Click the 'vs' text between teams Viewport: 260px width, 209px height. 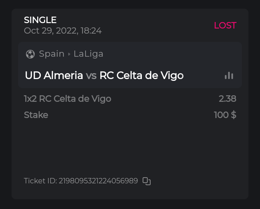coord(91,75)
